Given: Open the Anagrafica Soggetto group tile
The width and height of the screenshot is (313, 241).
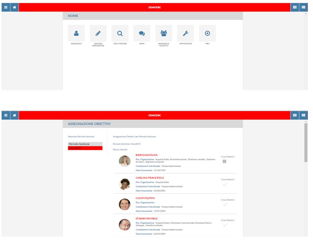Looking at the screenshot, I should coord(164,33).
